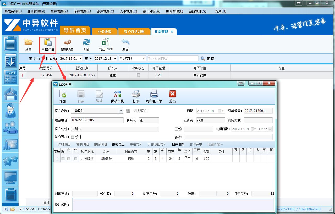Open the 统计分析(A) menu
This screenshot has height=214, width=335.
coord(151,11)
